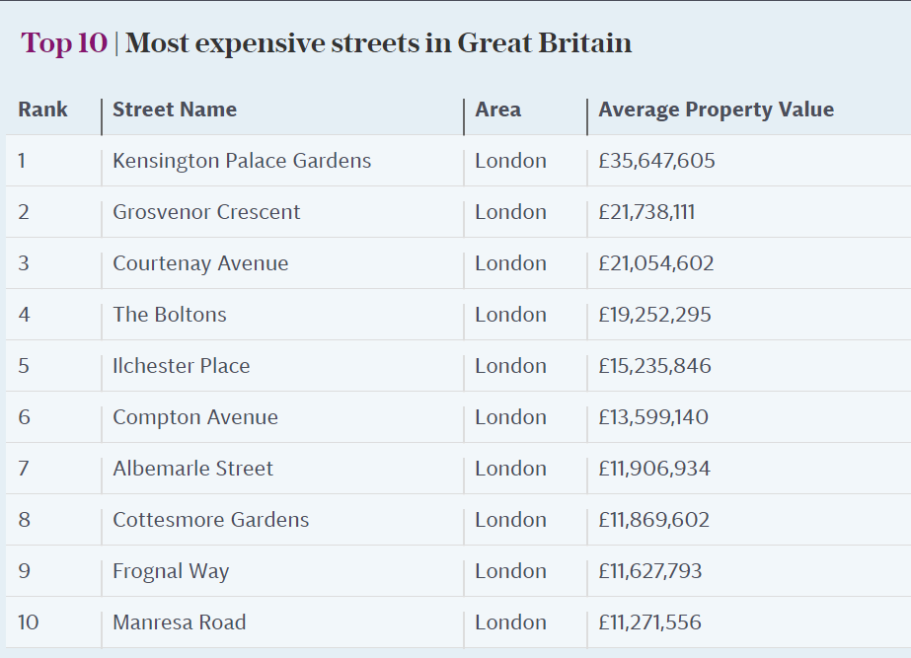Screen dimensions: 911x658
Task: Select the £11,271,556 property value
Action: (649, 622)
